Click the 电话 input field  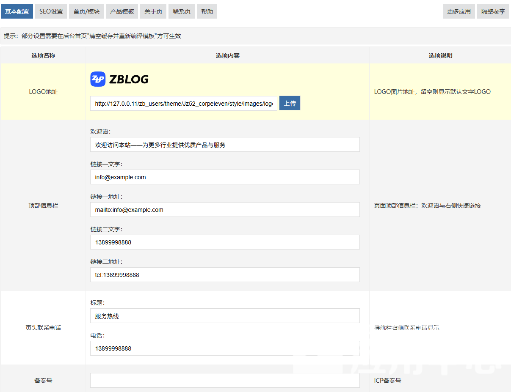pos(225,348)
